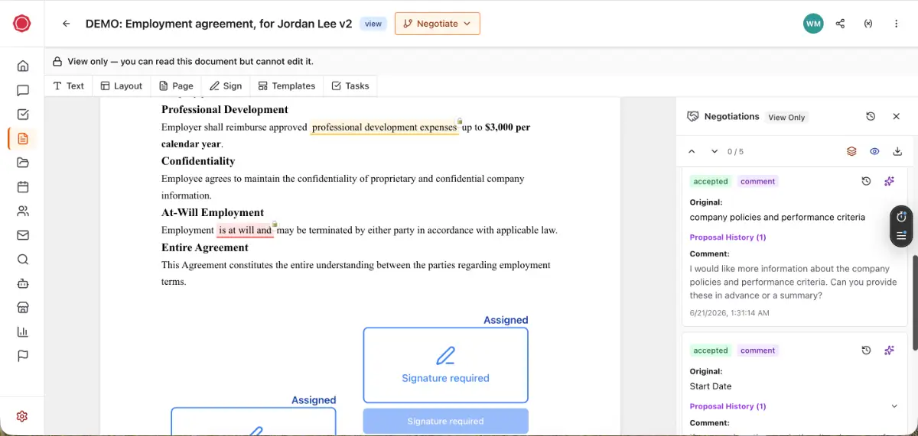
Task: Click the Entire Agreement heading
Action: coord(204,247)
